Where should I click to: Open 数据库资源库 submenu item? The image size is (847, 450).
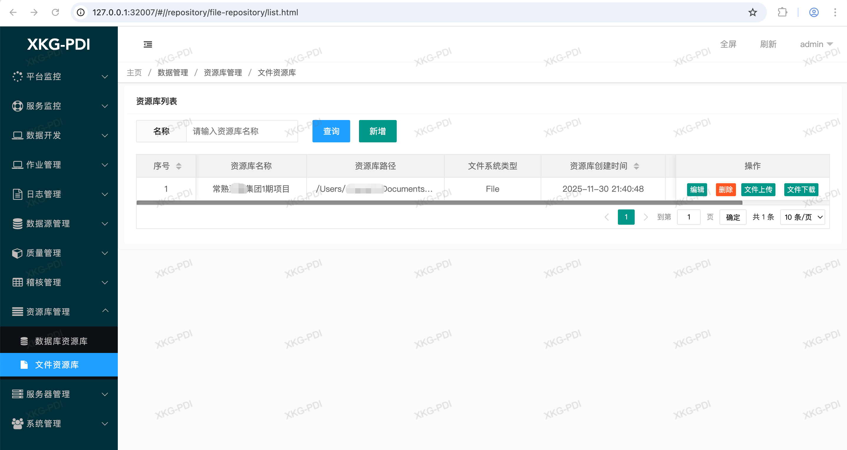click(61, 341)
